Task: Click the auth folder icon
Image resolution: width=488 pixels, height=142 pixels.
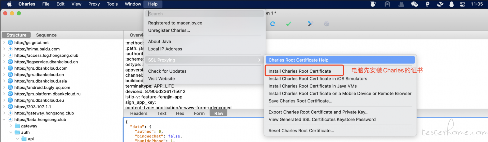Action: pos(17,132)
